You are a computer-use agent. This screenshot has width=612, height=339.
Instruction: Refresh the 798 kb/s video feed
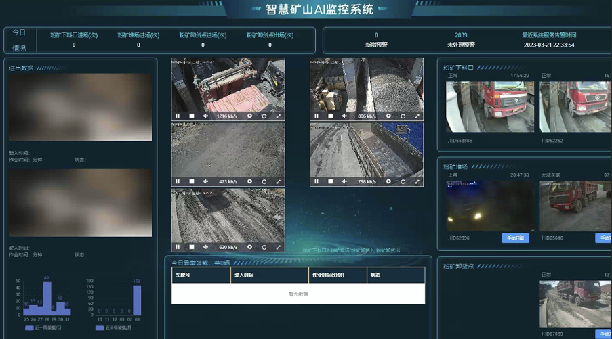point(403,181)
